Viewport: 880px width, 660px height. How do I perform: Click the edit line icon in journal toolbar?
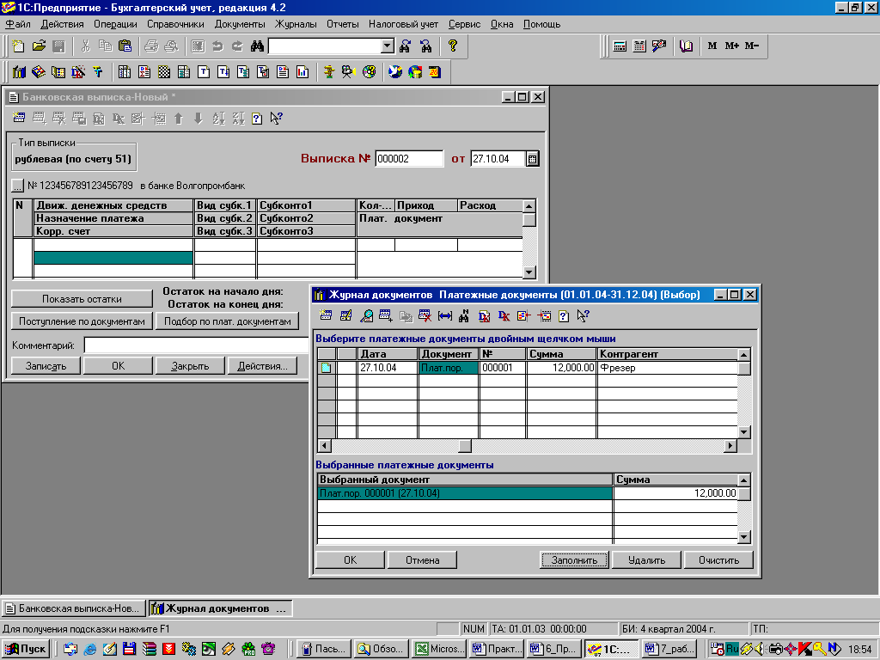[345, 316]
